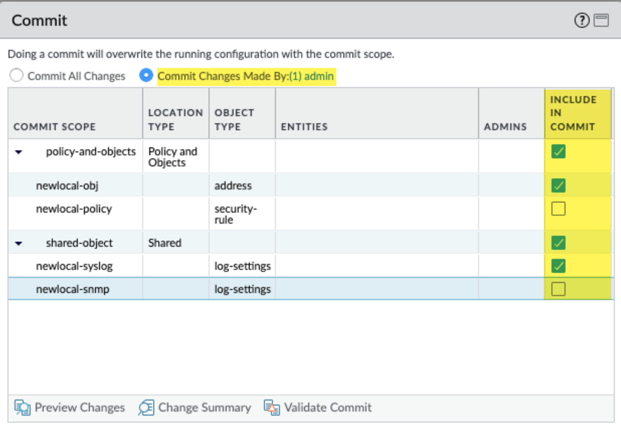Click the Change Summary icon

point(146,407)
